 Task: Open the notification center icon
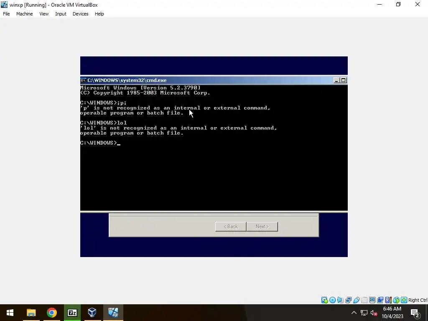tap(415, 313)
